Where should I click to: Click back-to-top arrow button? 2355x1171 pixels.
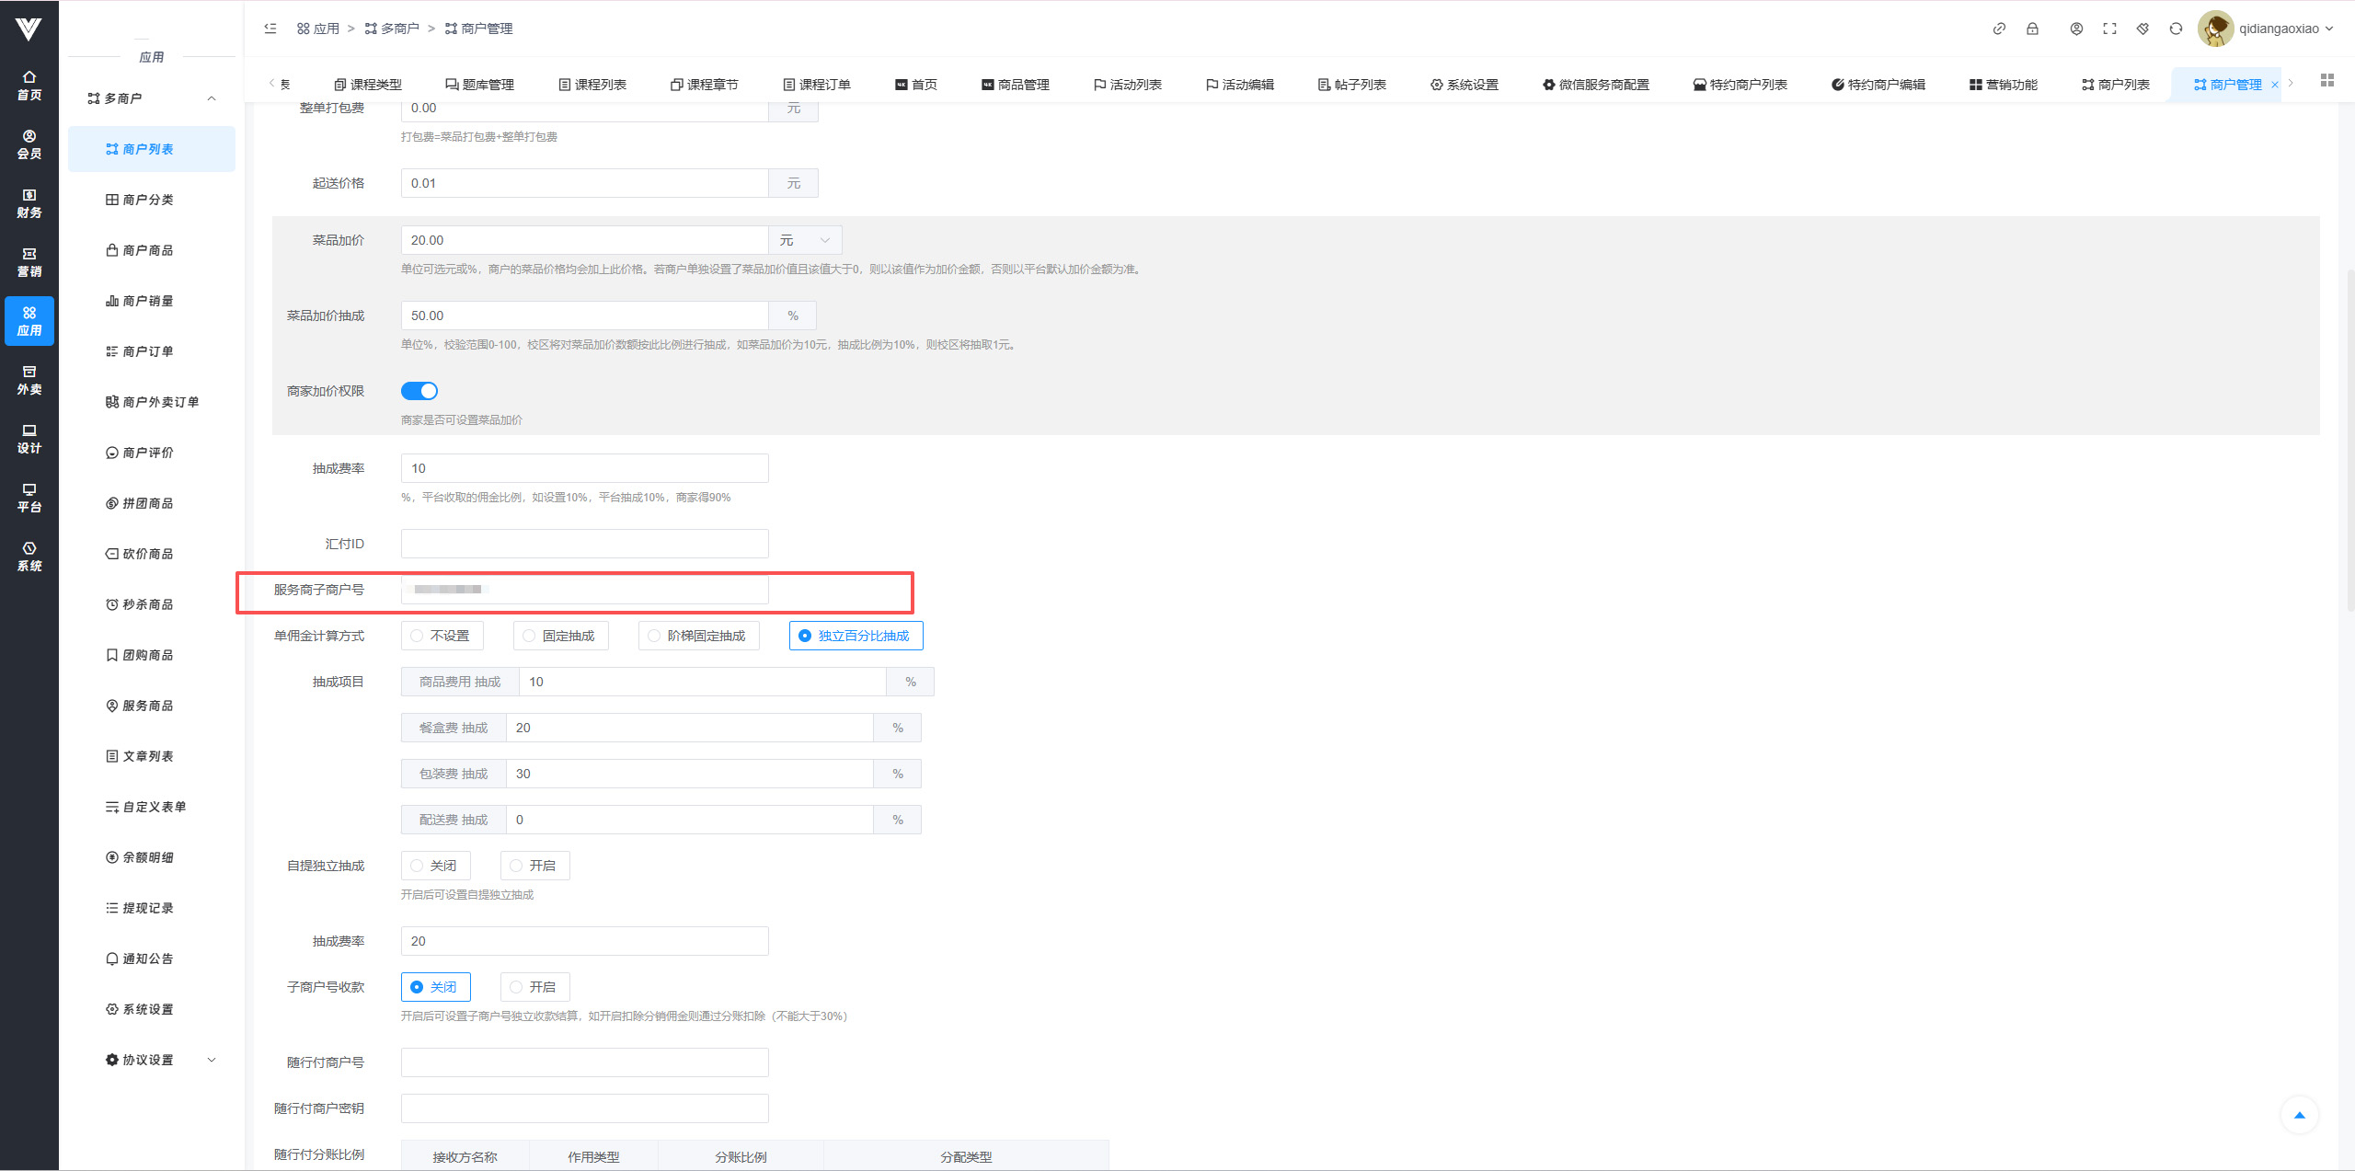click(x=2299, y=1115)
